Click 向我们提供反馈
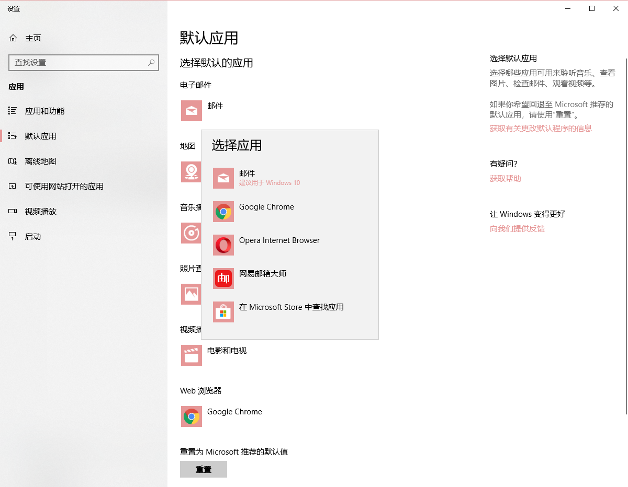 517,228
